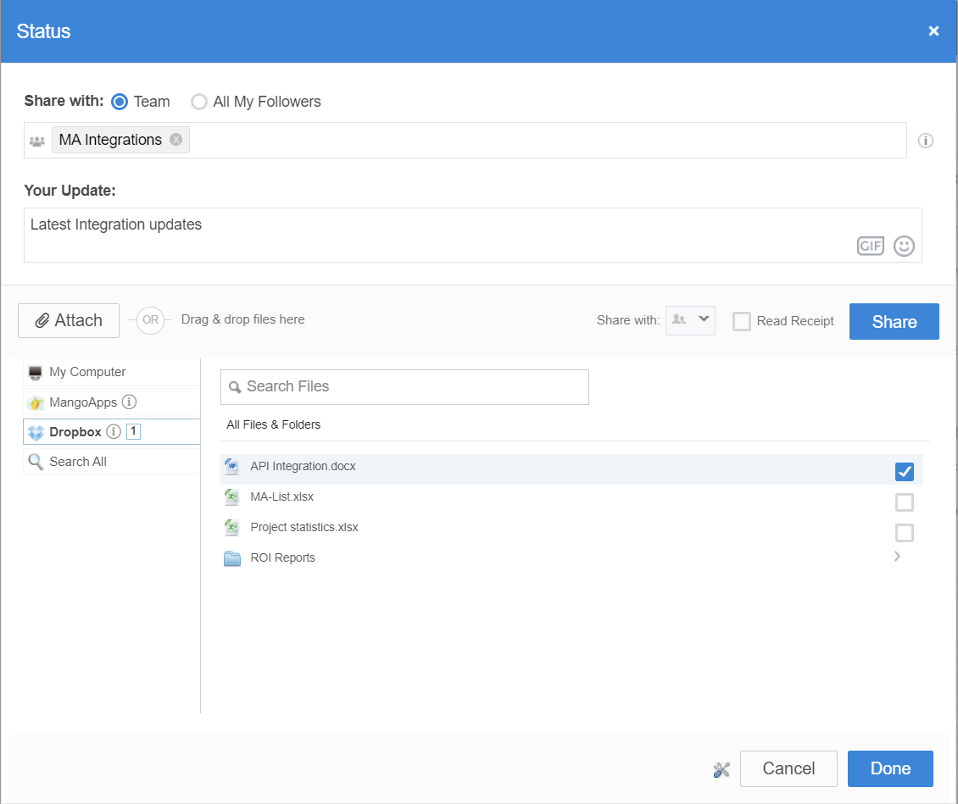Viewport: 958px width, 804px height.
Task: Switch to My Computer file source
Action: [x=87, y=372]
